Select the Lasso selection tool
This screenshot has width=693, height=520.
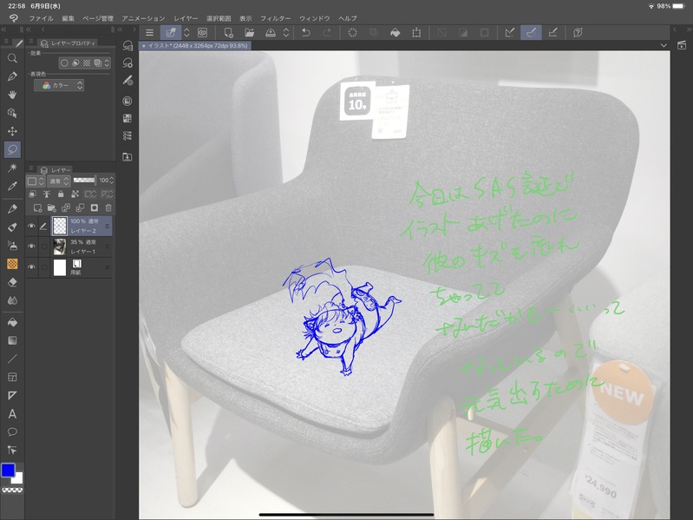point(12,149)
